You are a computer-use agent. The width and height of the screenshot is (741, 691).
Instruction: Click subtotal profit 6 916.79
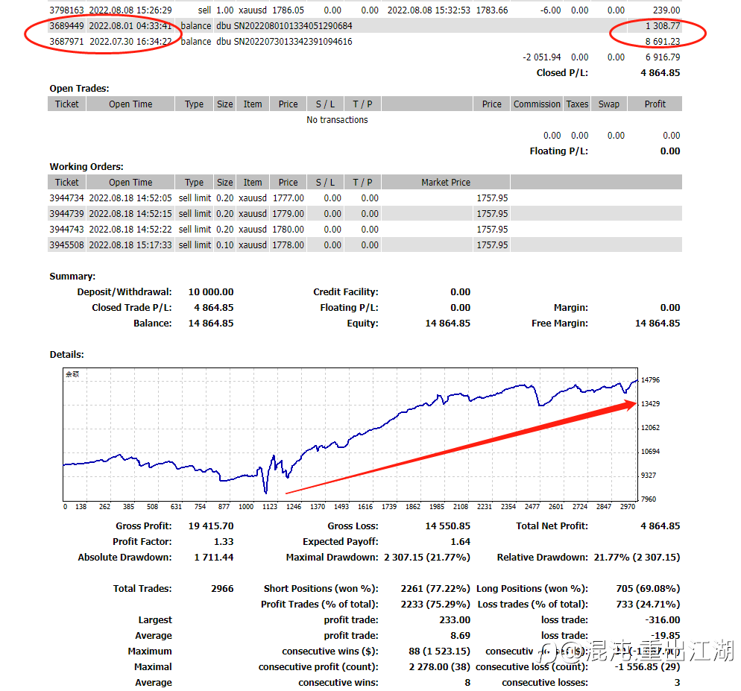[x=663, y=57]
